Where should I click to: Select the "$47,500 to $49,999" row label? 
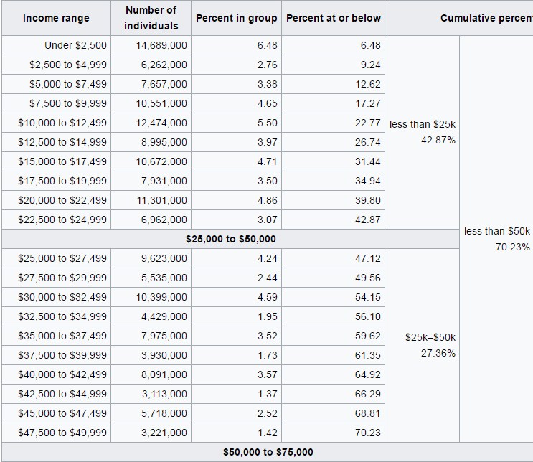(x=62, y=433)
